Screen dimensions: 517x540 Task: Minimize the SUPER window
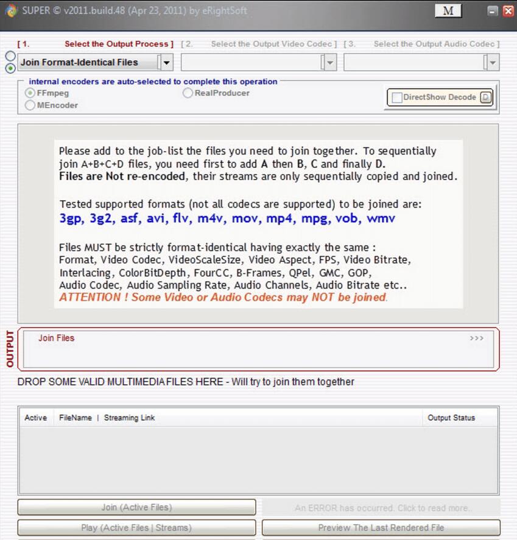pos(493,11)
